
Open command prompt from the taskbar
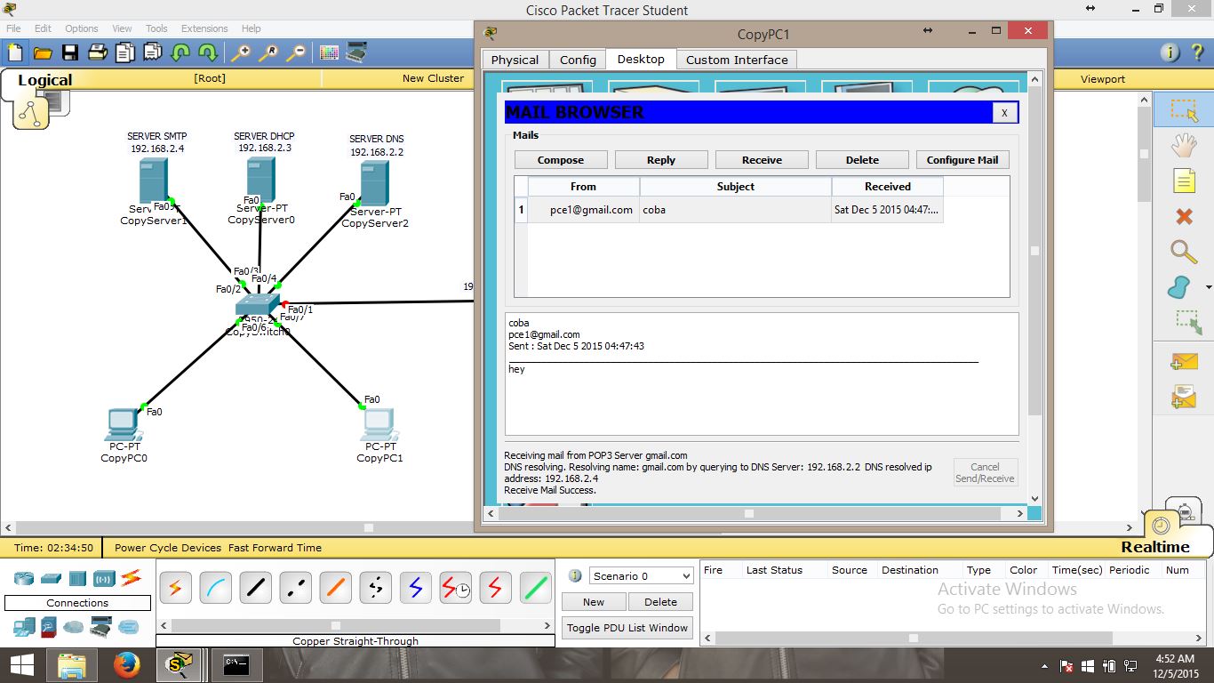click(236, 665)
